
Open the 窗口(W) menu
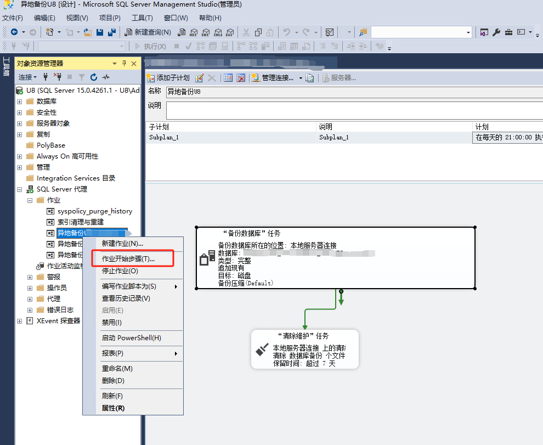(x=176, y=18)
